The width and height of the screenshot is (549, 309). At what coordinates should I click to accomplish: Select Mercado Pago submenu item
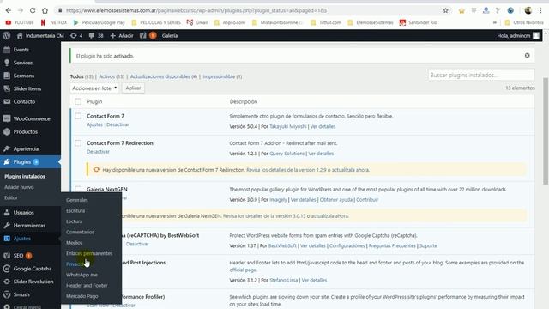click(82, 296)
